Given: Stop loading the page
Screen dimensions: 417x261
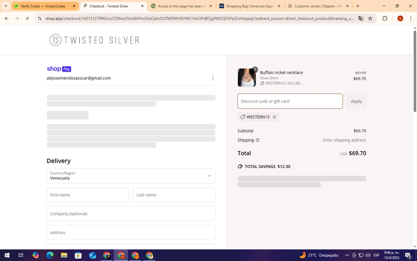Looking at the screenshot, I should (x=27, y=19).
